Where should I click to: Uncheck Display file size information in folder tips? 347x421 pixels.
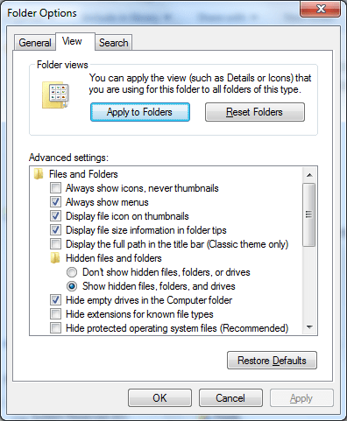point(55,230)
